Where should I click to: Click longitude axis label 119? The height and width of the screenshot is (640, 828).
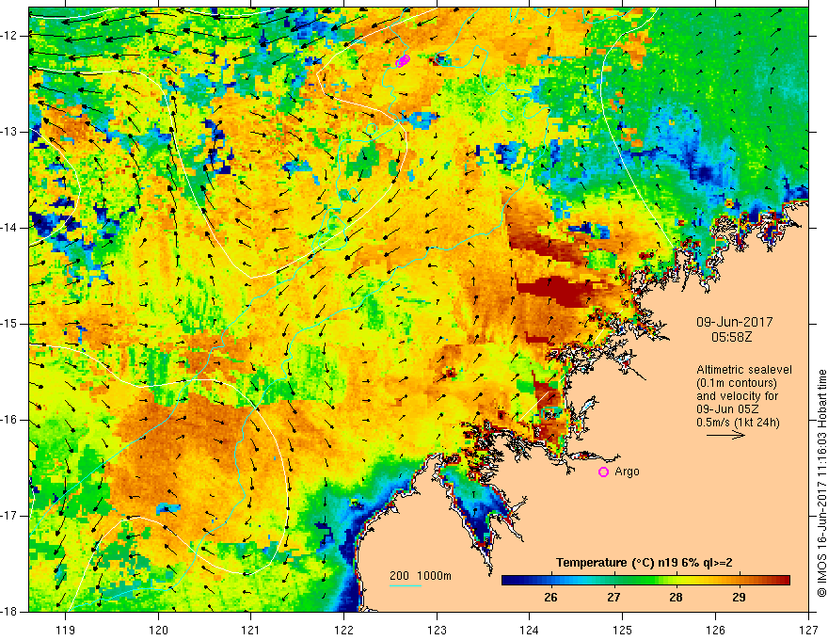click(66, 630)
